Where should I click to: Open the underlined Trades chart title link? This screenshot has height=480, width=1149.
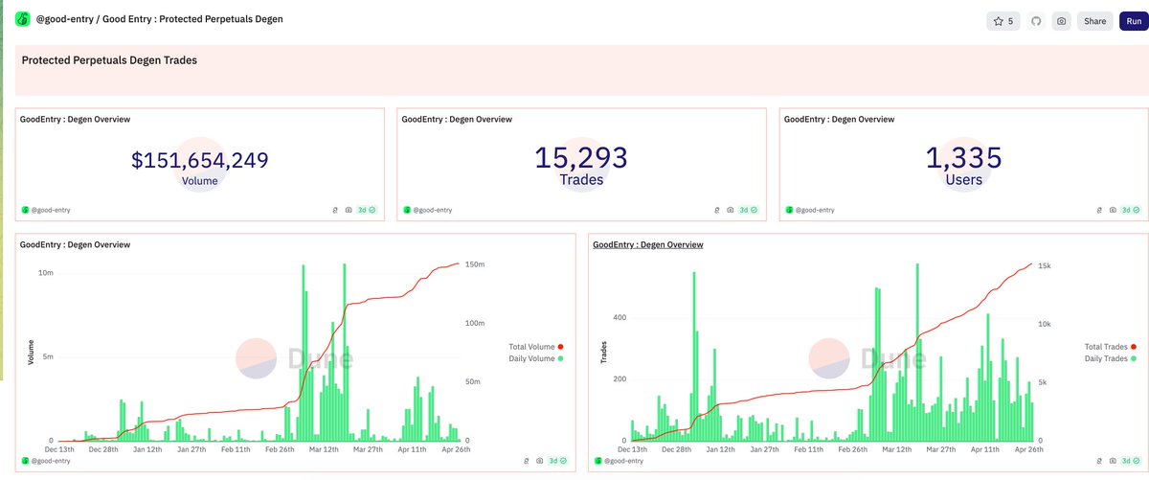coord(648,245)
